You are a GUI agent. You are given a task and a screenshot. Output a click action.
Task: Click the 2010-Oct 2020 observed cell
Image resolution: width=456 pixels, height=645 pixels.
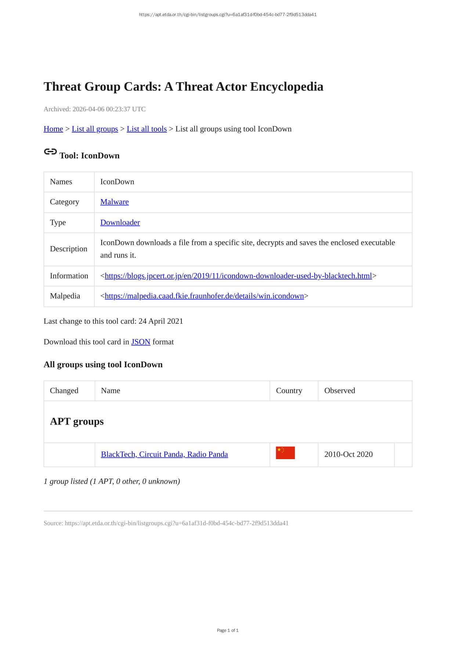click(x=348, y=454)
